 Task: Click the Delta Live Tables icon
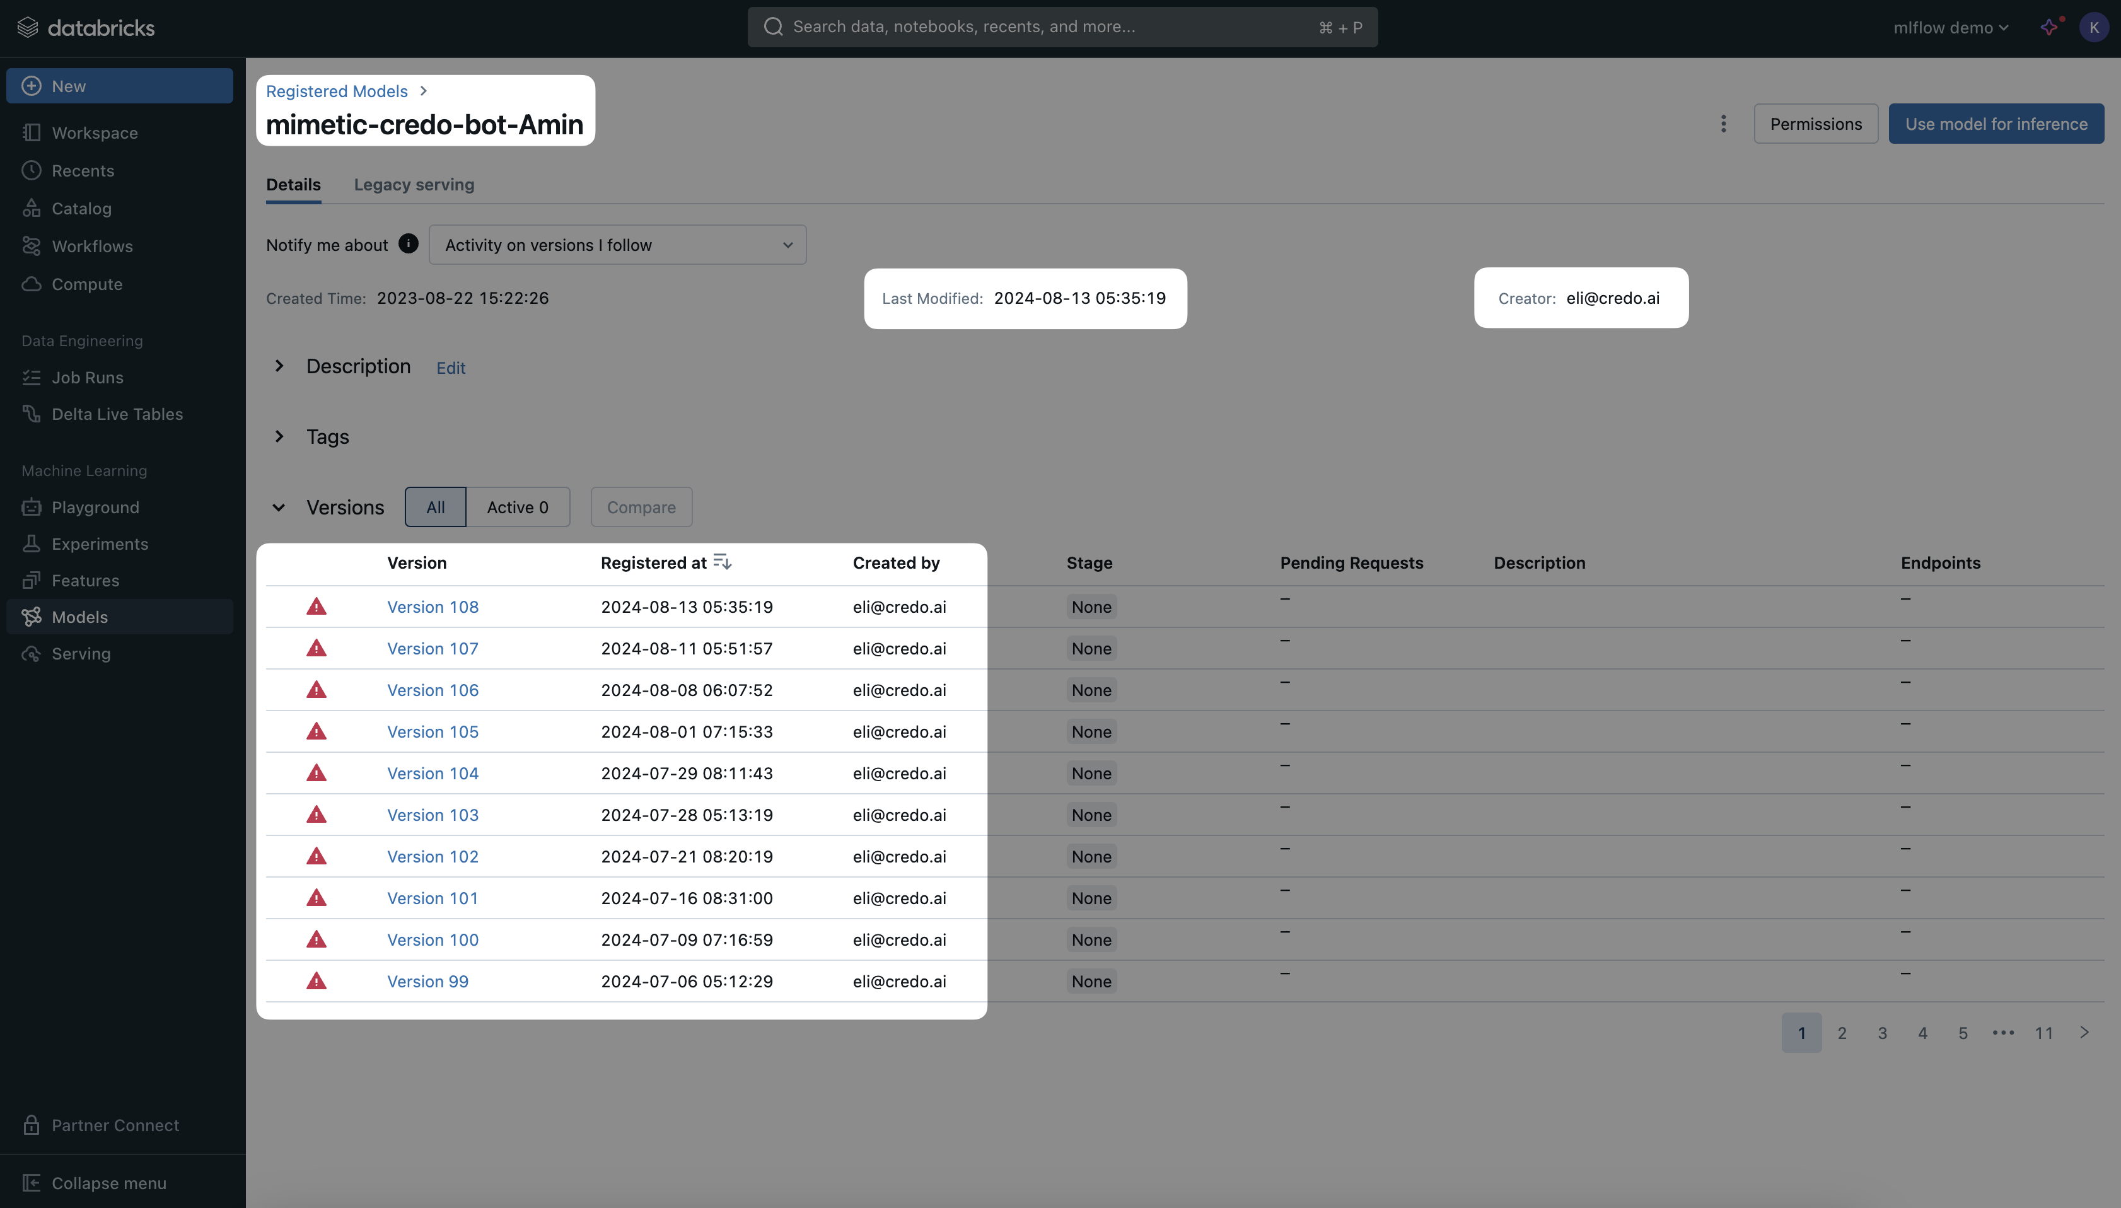[32, 414]
